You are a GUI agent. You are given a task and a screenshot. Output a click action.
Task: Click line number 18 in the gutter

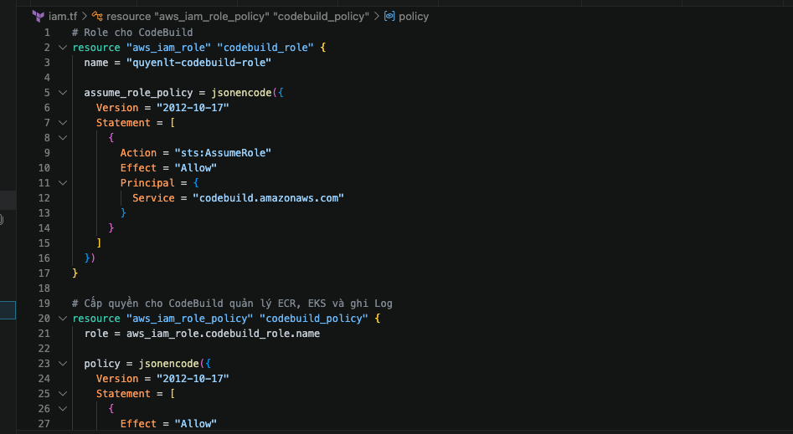point(44,288)
